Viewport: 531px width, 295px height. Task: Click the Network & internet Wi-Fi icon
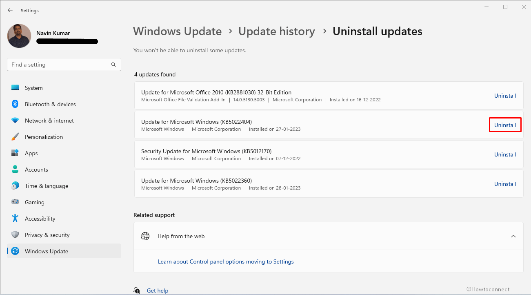coord(15,121)
